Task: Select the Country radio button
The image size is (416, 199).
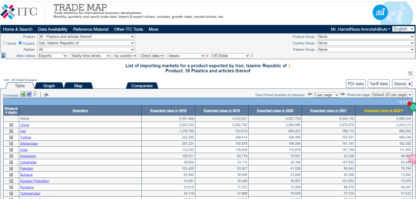Action: (x=20, y=43)
